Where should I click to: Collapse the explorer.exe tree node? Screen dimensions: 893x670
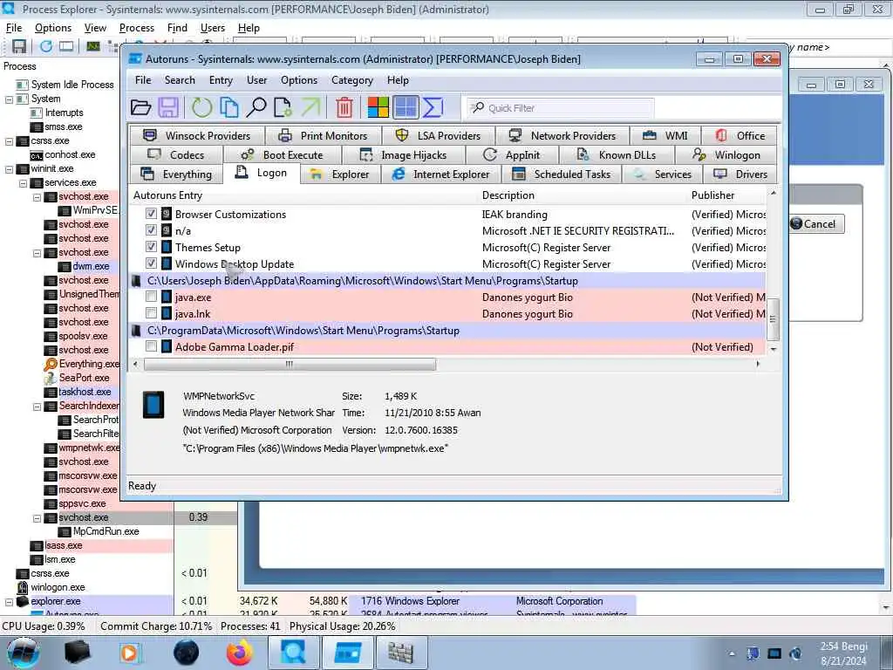coord(9,602)
